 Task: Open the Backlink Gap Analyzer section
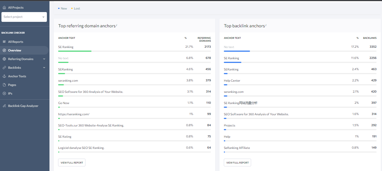pyautogui.click(x=23, y=106)
